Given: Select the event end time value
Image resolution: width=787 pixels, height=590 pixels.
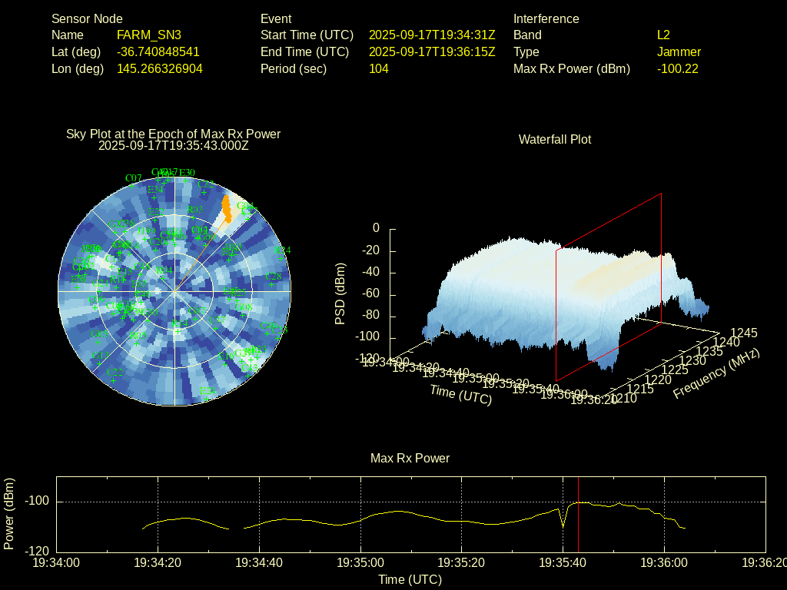Looking at the screenshot, I should pos(432,51).
